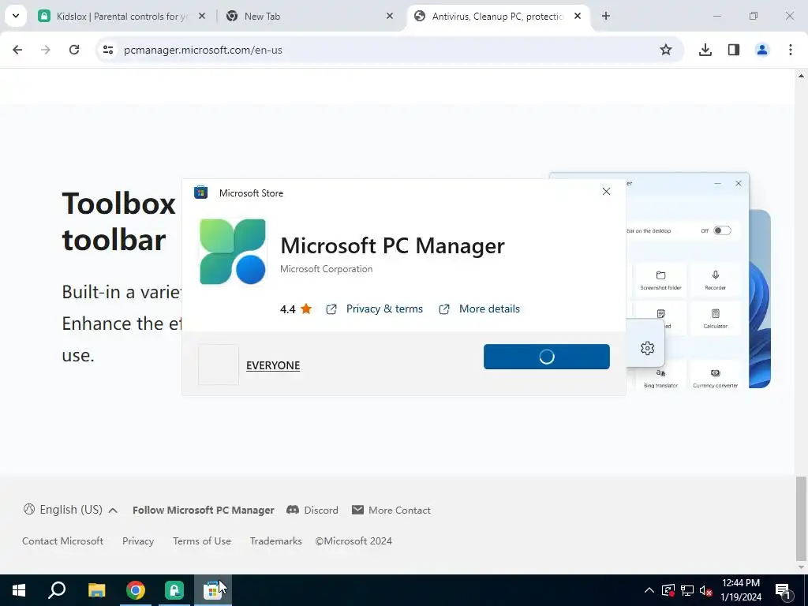Open the Chrome profile avatar
Screen dimensions: 808x606
(761, 50)
